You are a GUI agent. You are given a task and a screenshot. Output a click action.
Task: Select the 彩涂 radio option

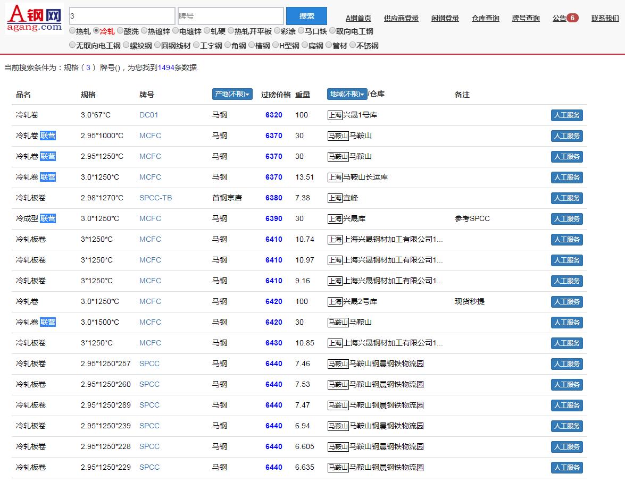click(278, 31)
